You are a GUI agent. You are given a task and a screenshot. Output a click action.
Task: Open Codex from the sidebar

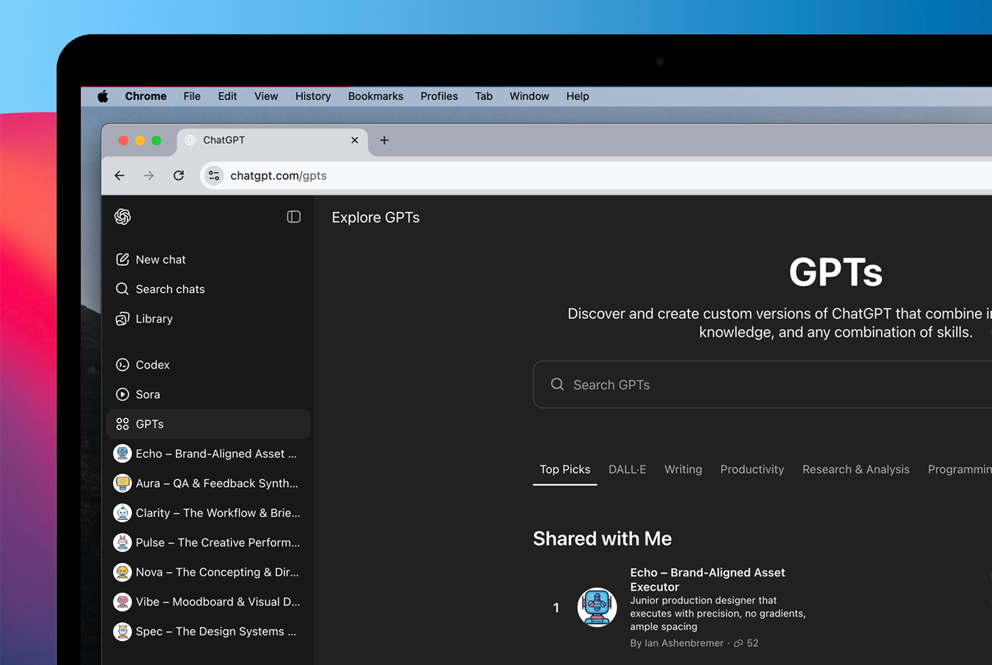click(x=152, y=365)
